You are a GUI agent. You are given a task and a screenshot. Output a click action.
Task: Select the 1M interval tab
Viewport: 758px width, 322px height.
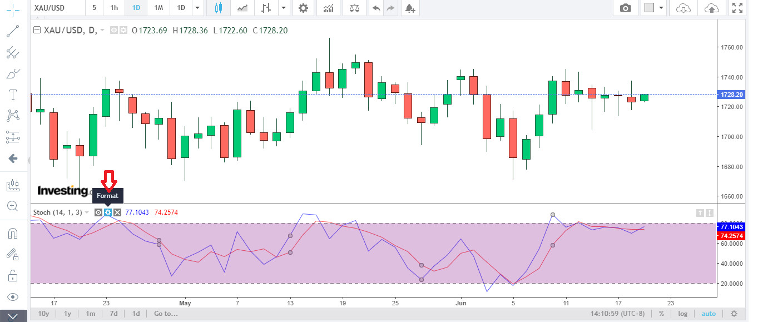coord(158,8)
